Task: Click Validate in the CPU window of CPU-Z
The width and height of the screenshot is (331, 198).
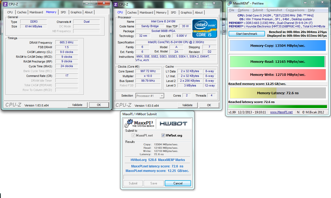Action: pyautogui.click(x=187, y=105)
